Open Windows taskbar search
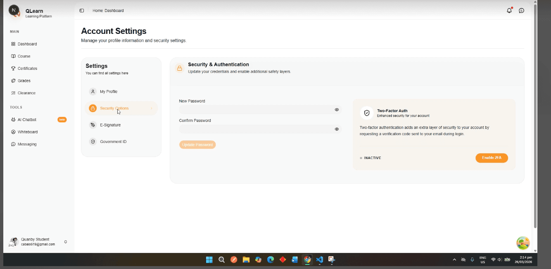This screenshot has width=551, height=269. (221, 259)
